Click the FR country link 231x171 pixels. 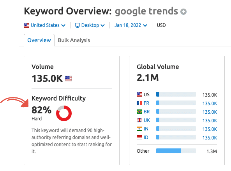[146, 103]
